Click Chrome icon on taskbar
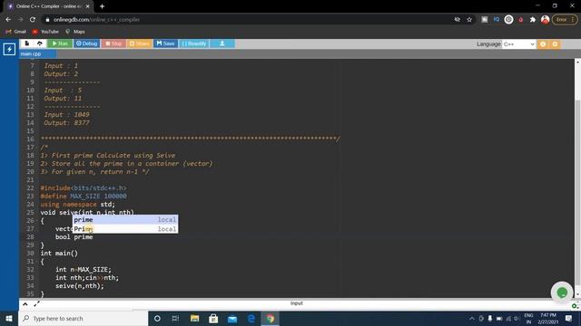 (x=271, y=318)
